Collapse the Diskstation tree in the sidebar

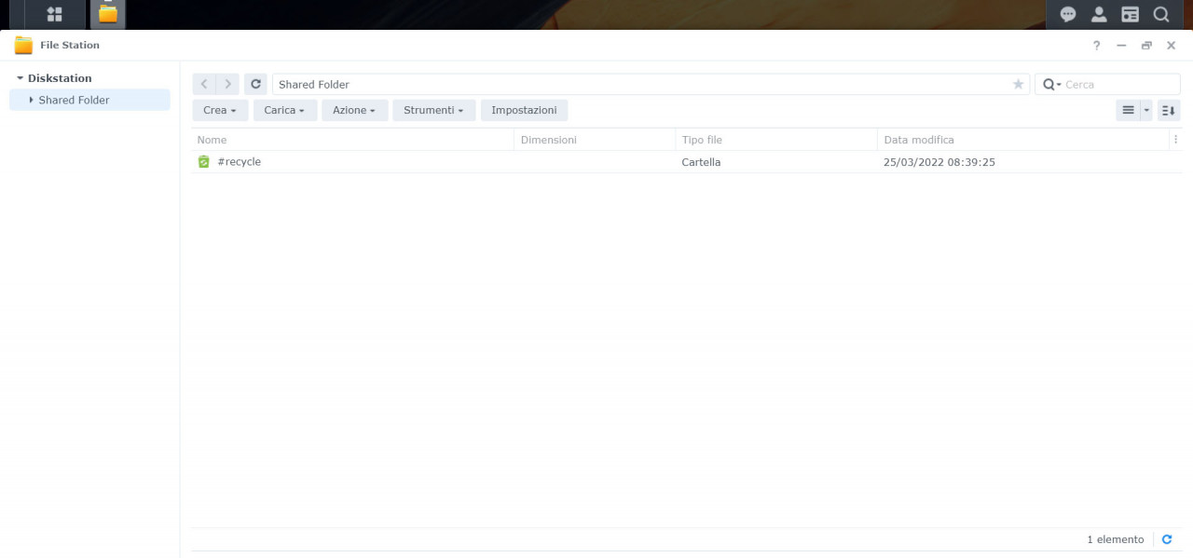click(x=20, y=77)
